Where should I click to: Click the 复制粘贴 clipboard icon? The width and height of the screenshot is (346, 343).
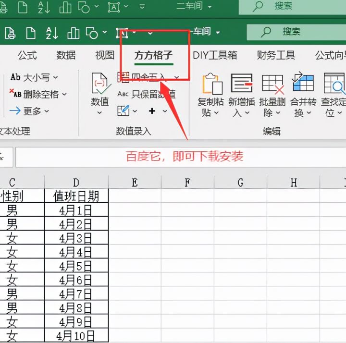pos(212,84)
